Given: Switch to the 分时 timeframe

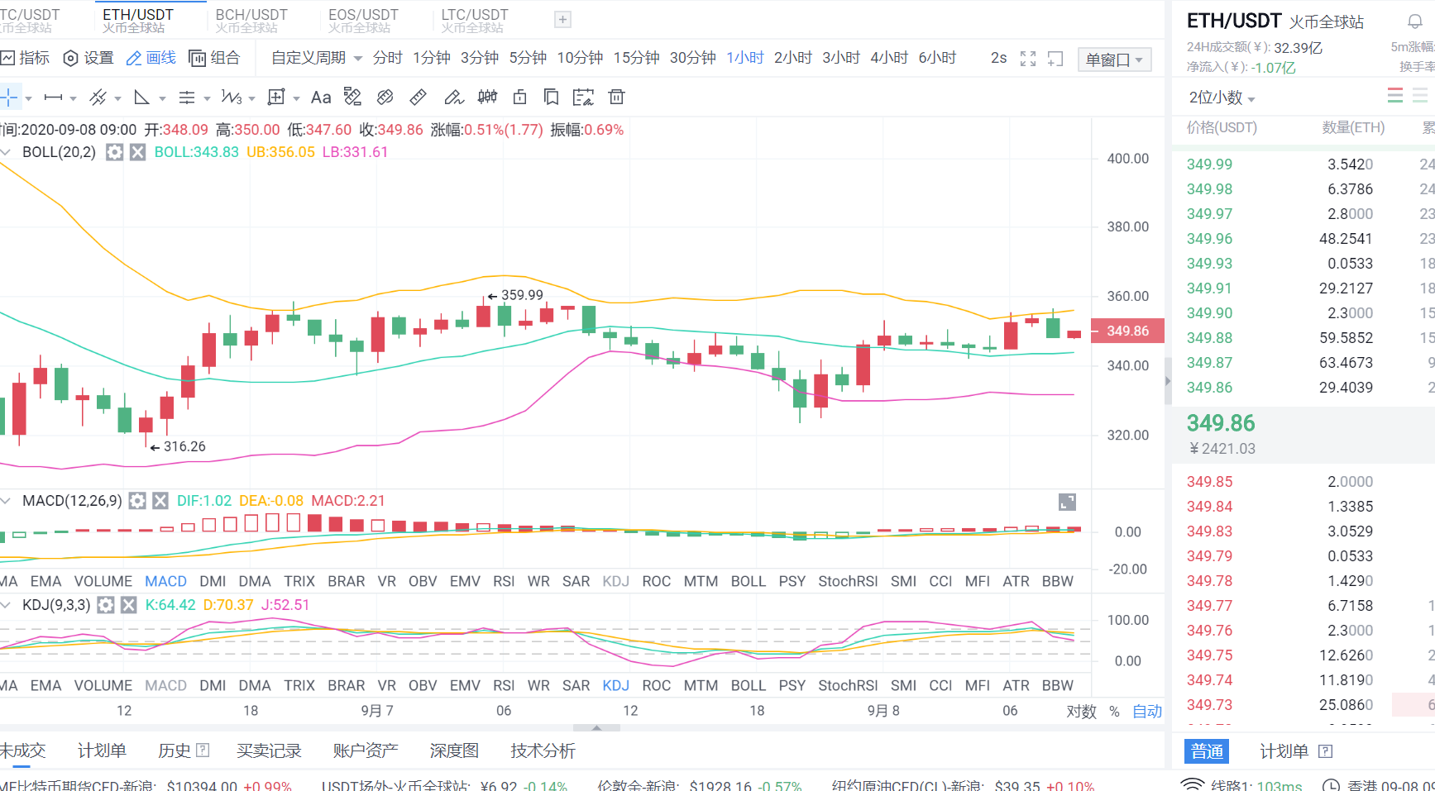Looking at the screenshot, I should (387, 58).
